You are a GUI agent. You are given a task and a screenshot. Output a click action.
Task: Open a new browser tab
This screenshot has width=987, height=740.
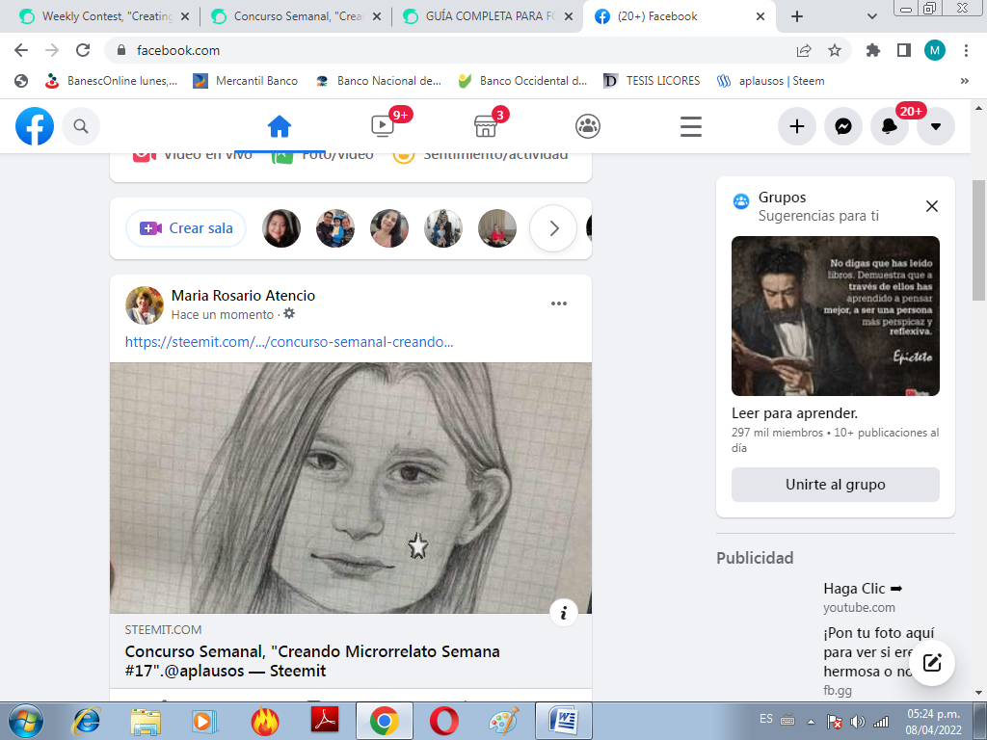(x=797, y=16)
